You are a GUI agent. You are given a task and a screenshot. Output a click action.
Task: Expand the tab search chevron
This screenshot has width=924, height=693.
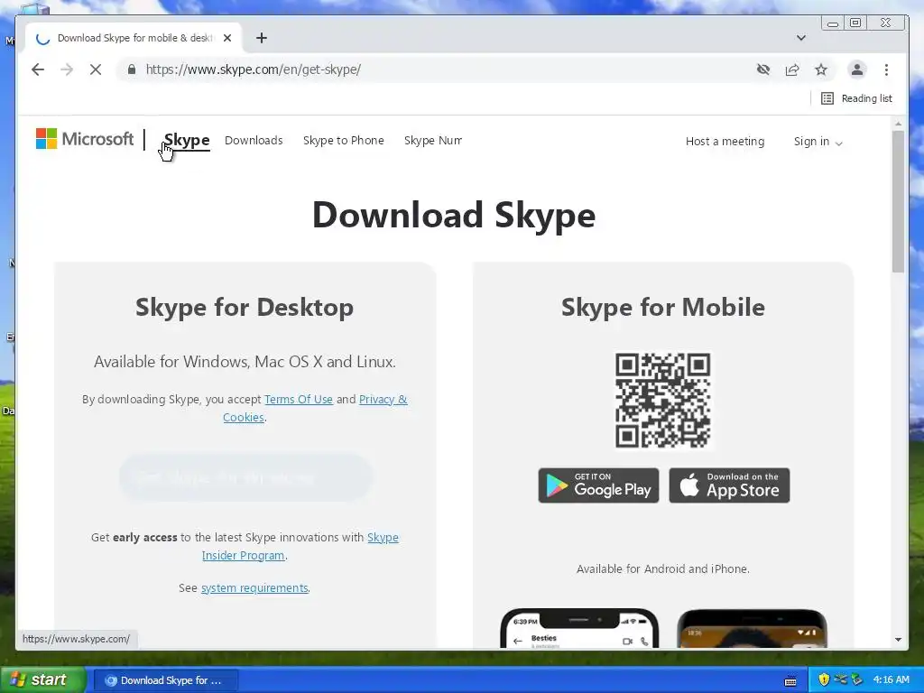[x=801, y=38]
